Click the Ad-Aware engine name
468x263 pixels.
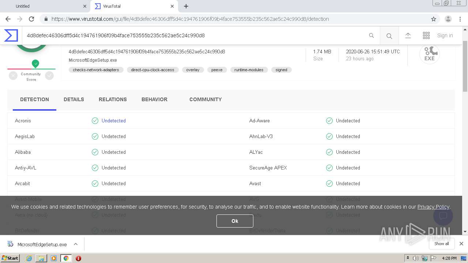click(260, 121)
